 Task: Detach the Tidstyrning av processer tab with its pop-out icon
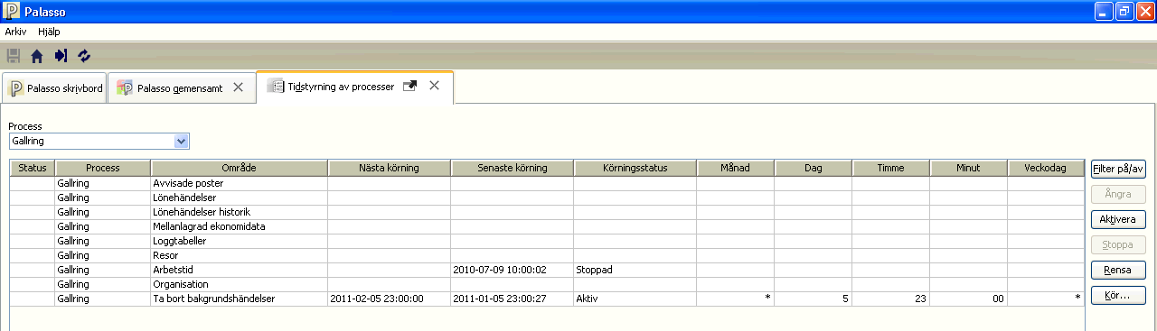pos(409,87)
